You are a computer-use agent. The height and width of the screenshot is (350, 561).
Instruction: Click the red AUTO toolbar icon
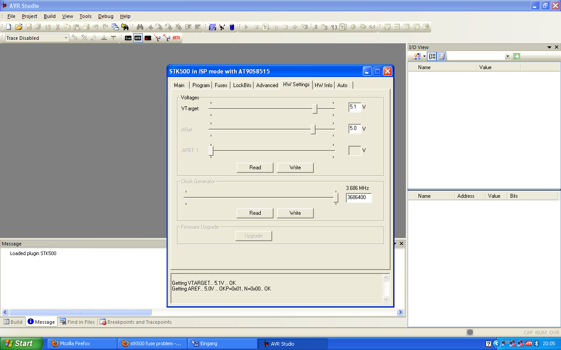click(x=176, y=38)
